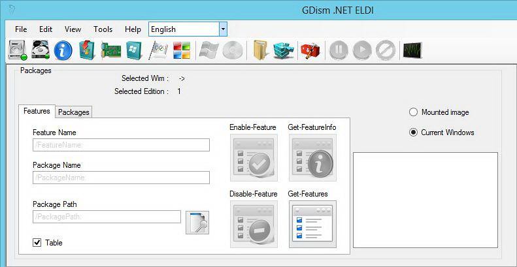Click the Get-FeatureInfo icon button
Screen dimensions: 517x267
[x=312, y=157]
